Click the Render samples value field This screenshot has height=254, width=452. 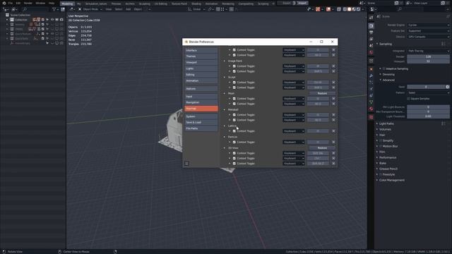pos(428,56)
